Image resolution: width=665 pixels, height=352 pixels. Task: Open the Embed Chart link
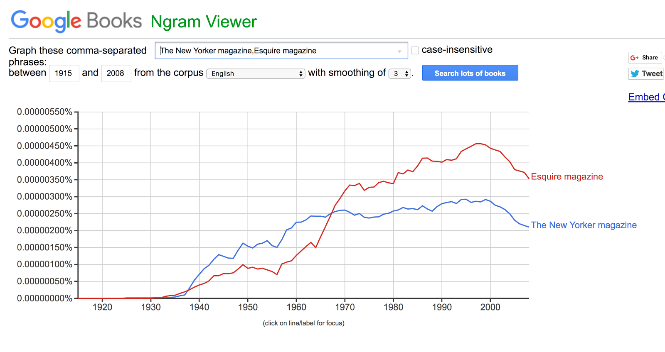coord(646,97)
